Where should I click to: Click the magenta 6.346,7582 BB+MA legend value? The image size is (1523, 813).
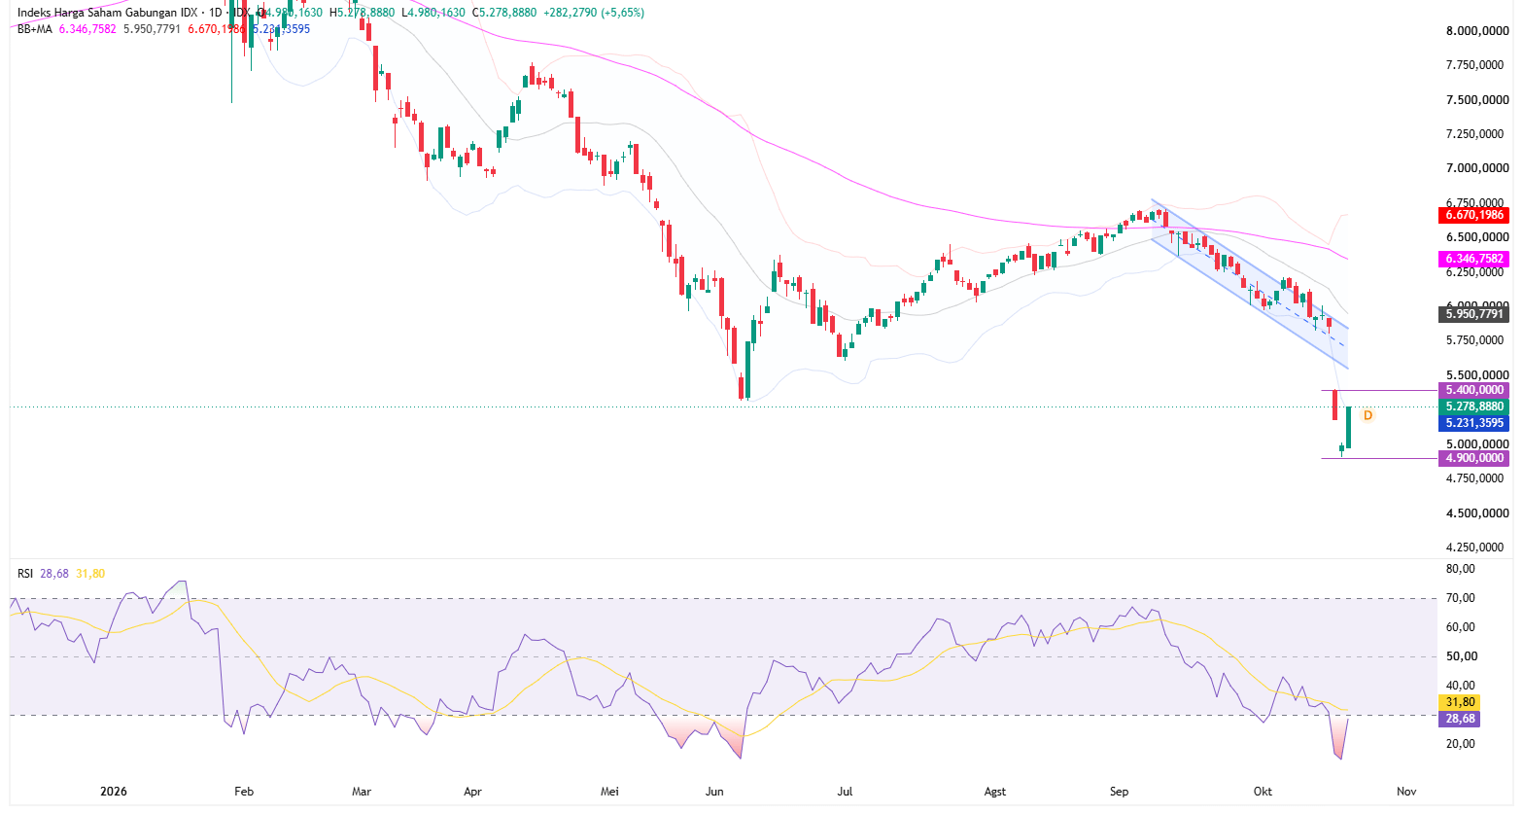[87, 29]
